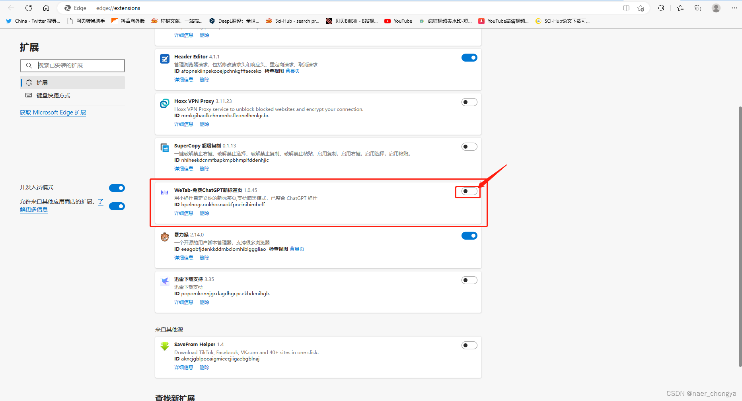This screenshot has width=742, height=401.
Task: Click the 暴力猴 monkey extension icon
Action: pos(165,237)
